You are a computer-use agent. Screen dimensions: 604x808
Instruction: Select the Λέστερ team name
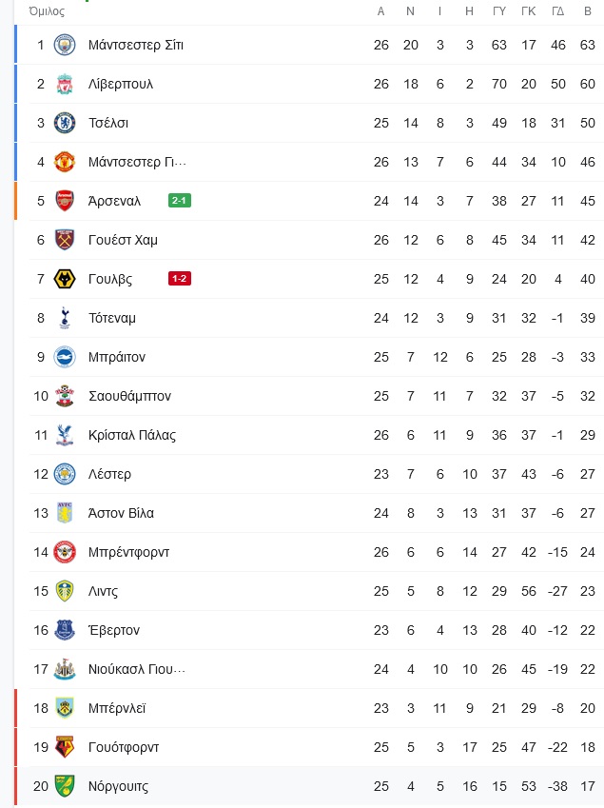[109, 474]
